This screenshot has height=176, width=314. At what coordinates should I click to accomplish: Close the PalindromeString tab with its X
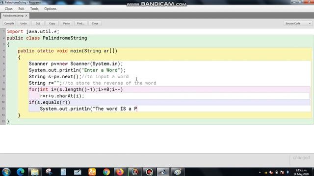(x=26, y=16)
